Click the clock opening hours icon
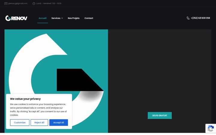The image size is (216, 135). 34,4
